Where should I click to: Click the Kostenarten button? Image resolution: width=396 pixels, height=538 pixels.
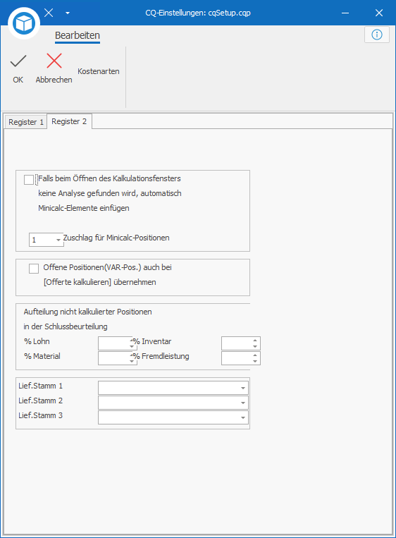pyautogui.click(x=99, y=71)
